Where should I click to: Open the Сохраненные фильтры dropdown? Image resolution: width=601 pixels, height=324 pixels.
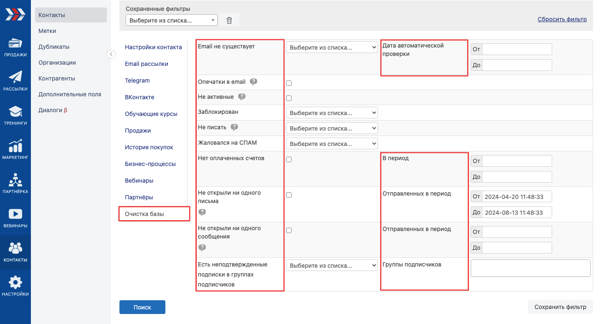click(172, 20)
